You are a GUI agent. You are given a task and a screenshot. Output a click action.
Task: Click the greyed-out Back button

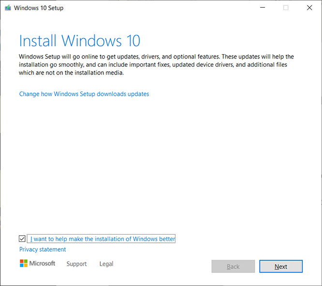(233, 267)
